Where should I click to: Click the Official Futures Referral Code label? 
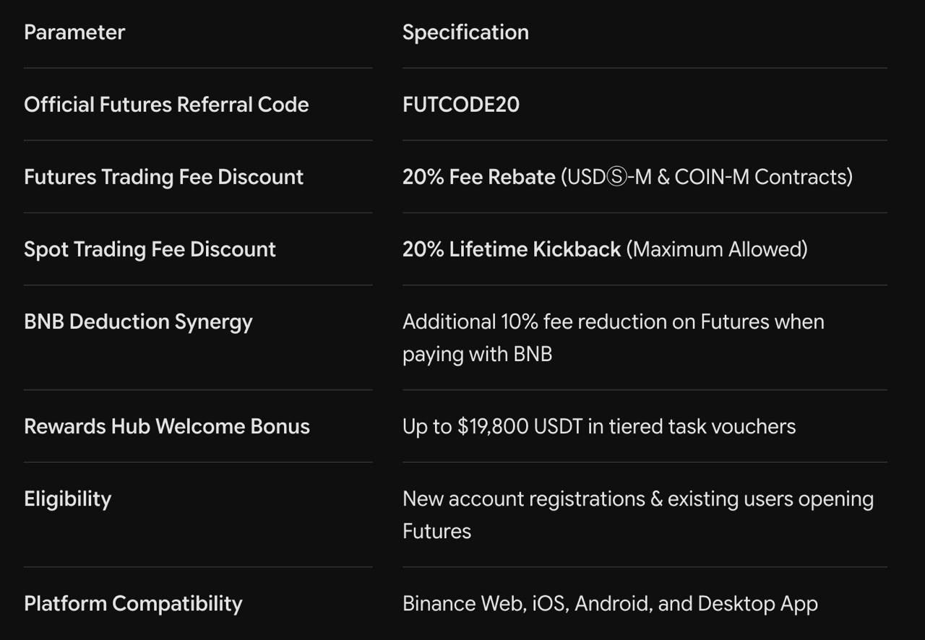(166, 105)
